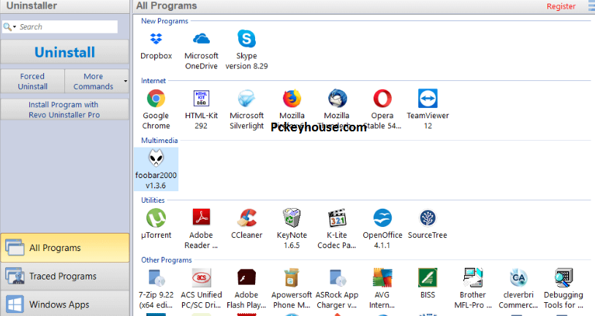
Task: Select K-Lite Codec Pack icon
Action: 337,218
